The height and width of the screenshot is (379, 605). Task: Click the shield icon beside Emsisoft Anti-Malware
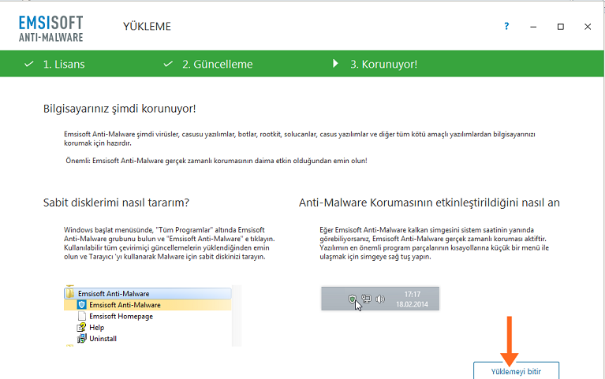click(x=81, y=305)
